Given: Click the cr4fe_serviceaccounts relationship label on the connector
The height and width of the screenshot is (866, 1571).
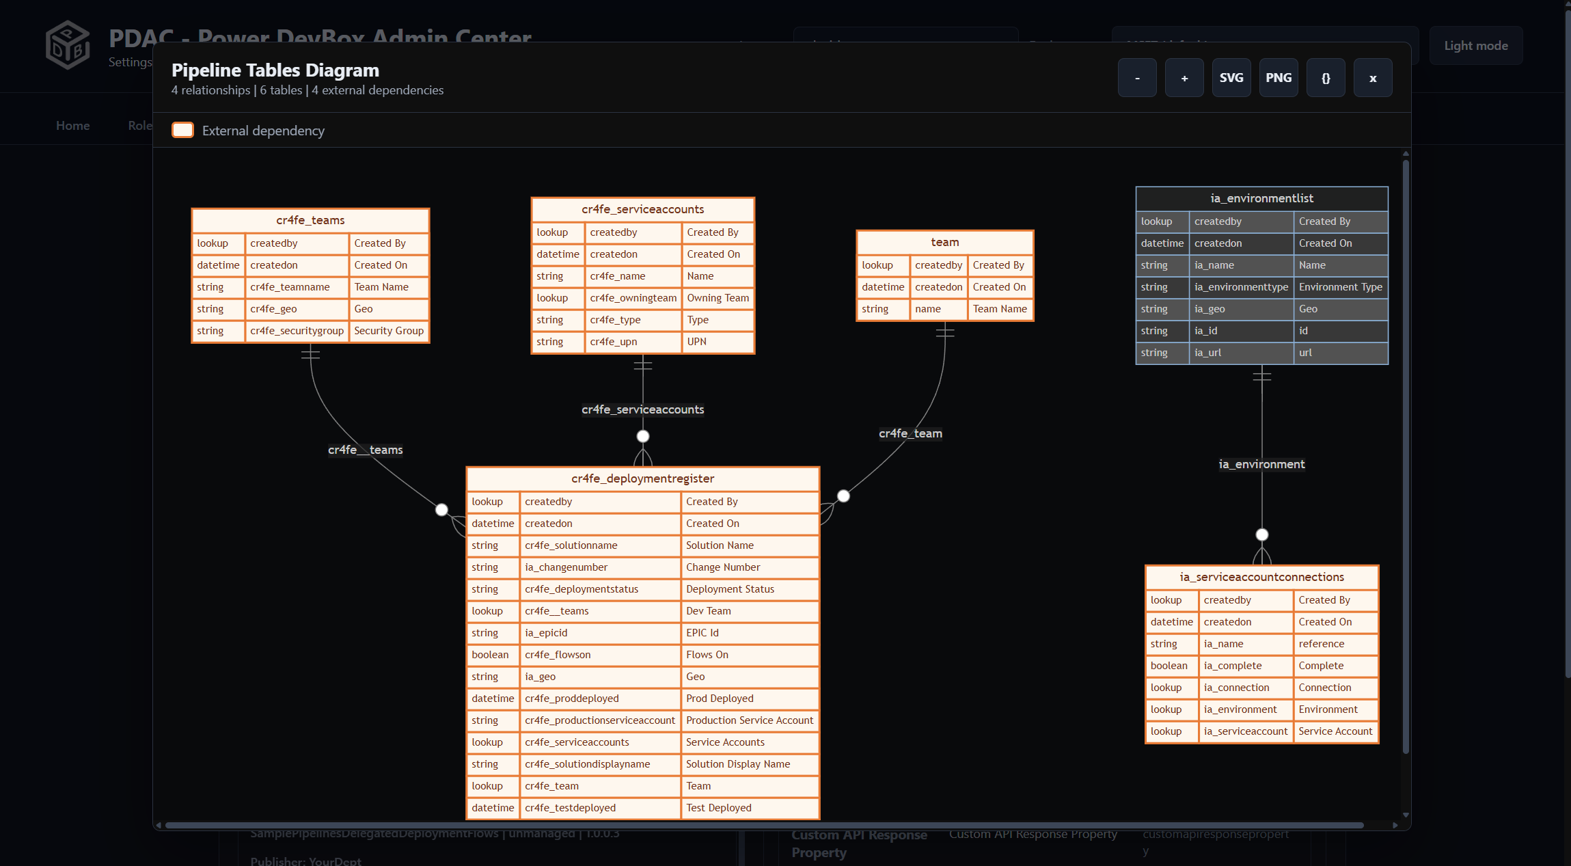Looking at the screenshot, I should coord(643,409).
